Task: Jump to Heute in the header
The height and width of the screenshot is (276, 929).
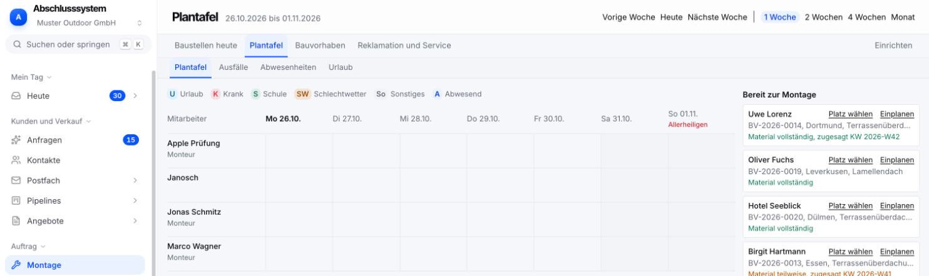Action: click(x=671, y=17)
